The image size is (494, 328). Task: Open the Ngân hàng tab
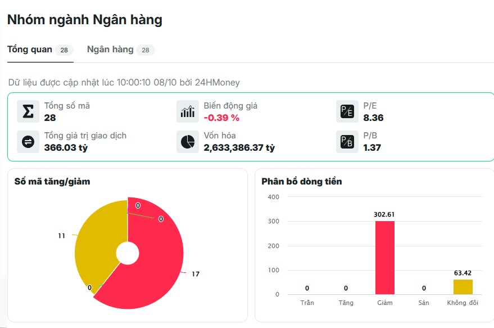pos(121,50)
